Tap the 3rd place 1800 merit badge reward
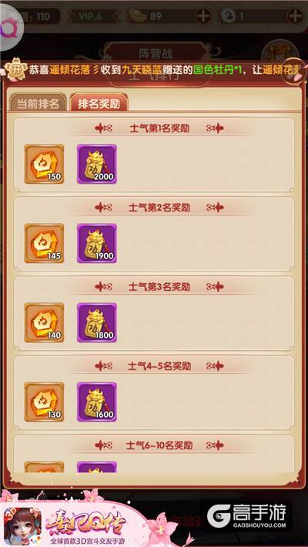 click(97, 322)
